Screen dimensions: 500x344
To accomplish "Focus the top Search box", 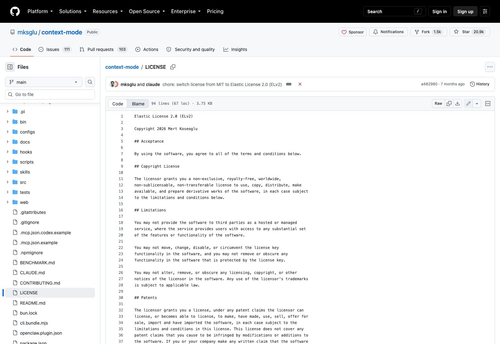I will point(394,11).
